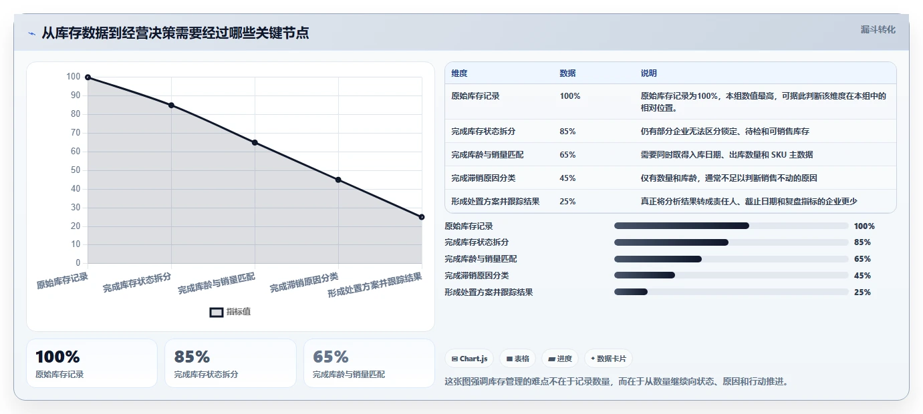Open the 65% 完成库龄与销量匹配 stat card

coord(369,363)
